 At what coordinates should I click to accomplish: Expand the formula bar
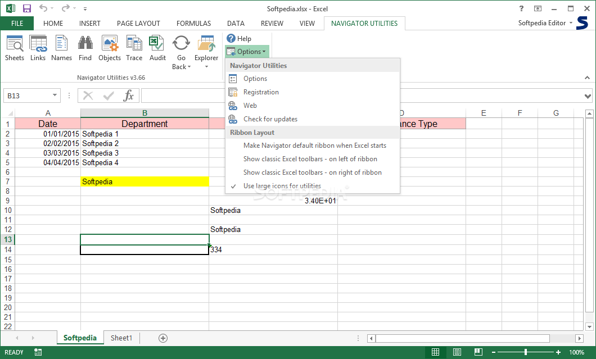(x=588, y=96)
